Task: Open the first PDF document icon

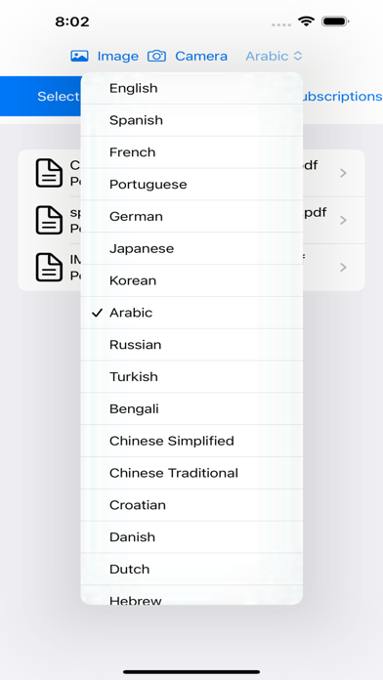Action: (49, 173)
